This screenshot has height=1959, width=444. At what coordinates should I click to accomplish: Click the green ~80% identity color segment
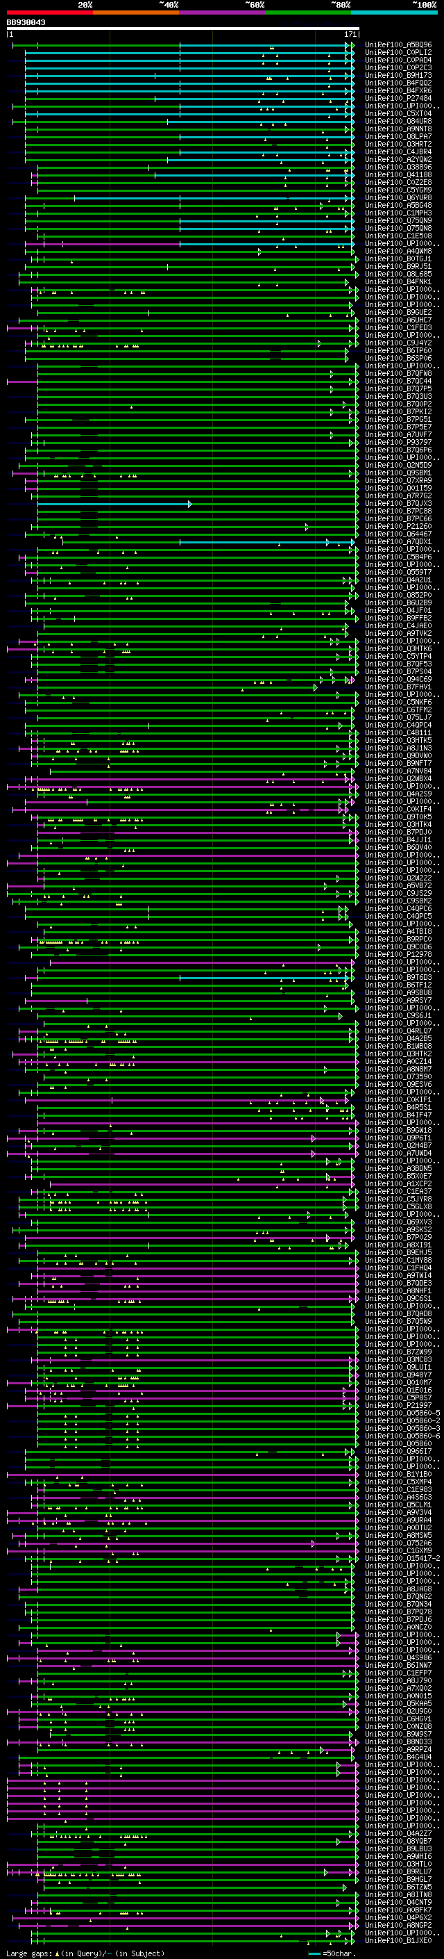308,13
